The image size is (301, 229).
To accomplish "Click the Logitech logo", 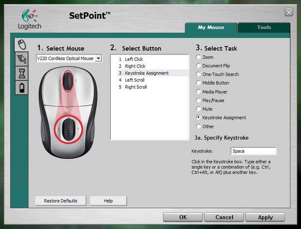I will pyautogui.click(x=30, y=19).
